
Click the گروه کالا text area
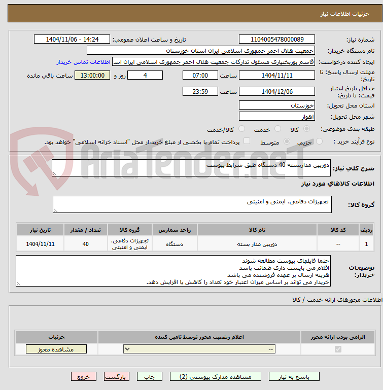[x=192, y=204]
